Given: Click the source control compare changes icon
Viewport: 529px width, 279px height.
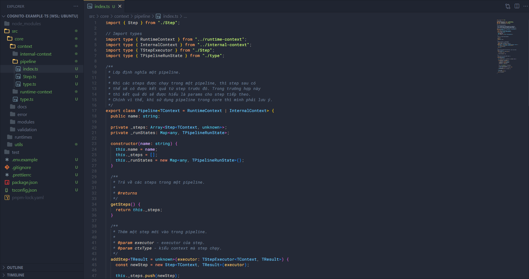Looking at the screenshot, I should pyautogui.click(x=508, y=6).
